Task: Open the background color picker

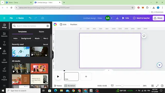Action: (55, 25)
